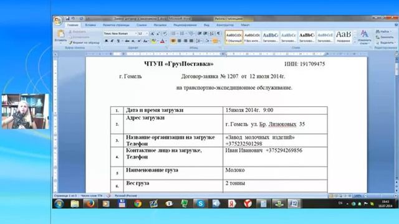This screenshot has height=224, width=399.
Task: Select Align Left in paragraph group
Action: (173, 41)
